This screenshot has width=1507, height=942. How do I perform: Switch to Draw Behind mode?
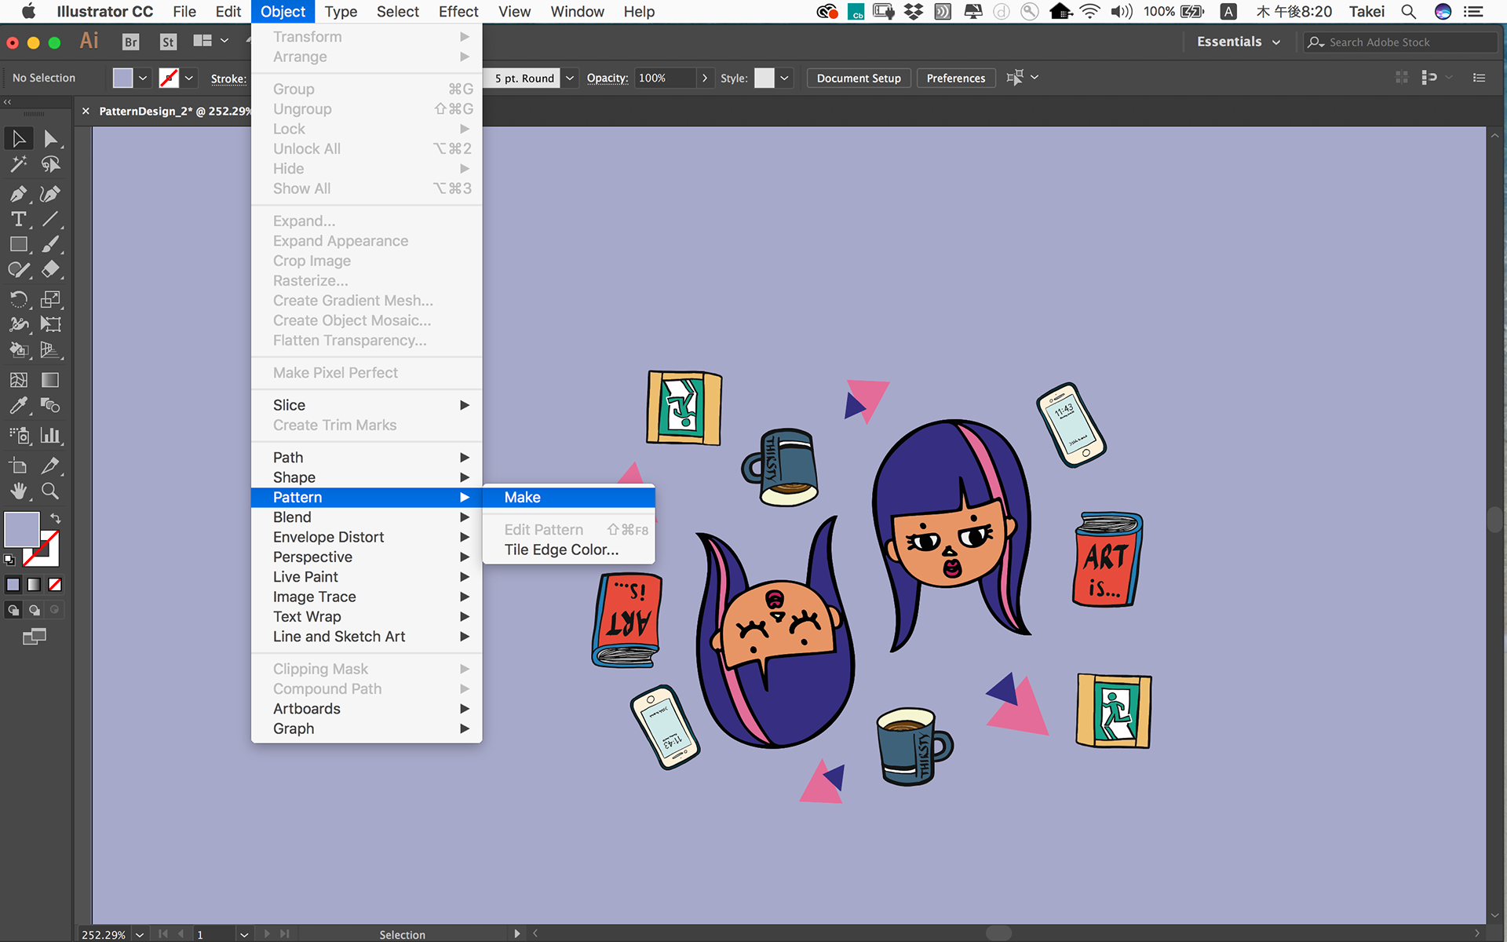pyautogui.click(x=35, y=610)
